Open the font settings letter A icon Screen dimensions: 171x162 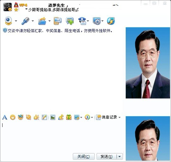pos(4,118)
